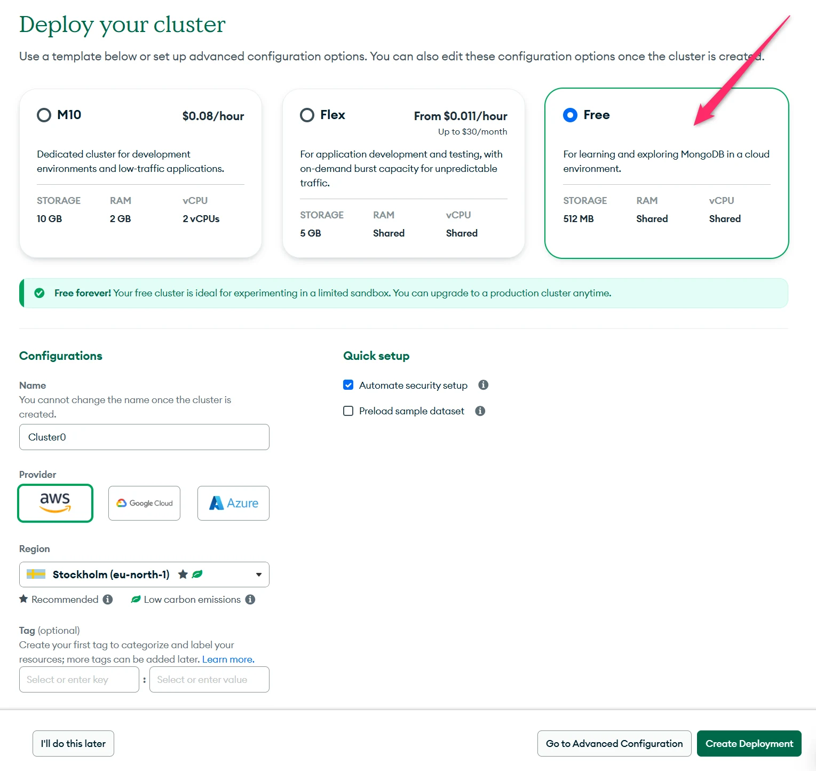Choose AWS as the provider

pyautogui.click(x=55, y=503)
